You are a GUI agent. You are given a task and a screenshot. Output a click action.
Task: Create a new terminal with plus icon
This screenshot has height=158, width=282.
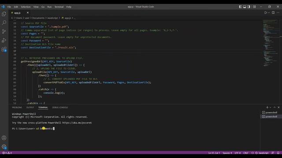click(267, 107)
